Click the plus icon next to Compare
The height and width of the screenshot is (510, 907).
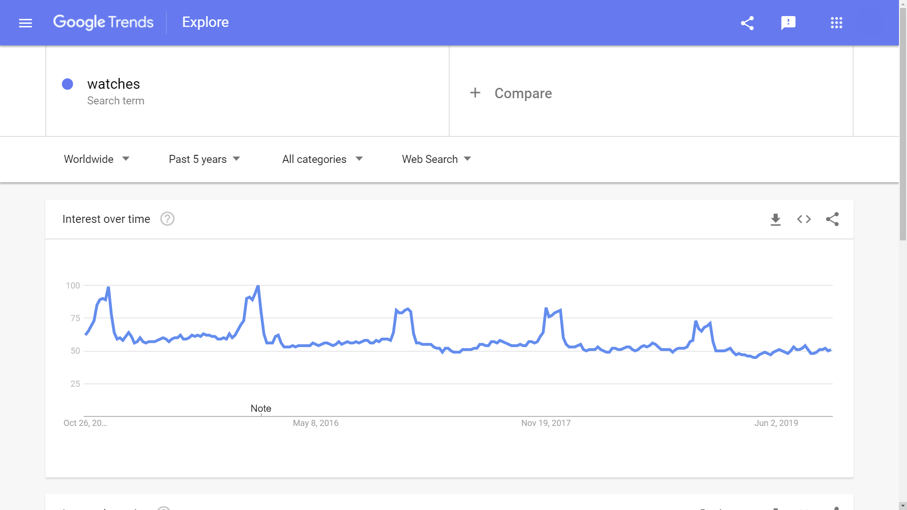tap(475, 93)
